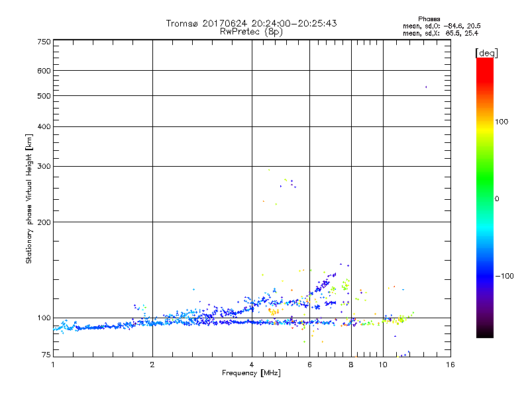This screenshot has width=530, height=397.
Task: Click the x-axis '8' tick label
Action: (351, 365)
